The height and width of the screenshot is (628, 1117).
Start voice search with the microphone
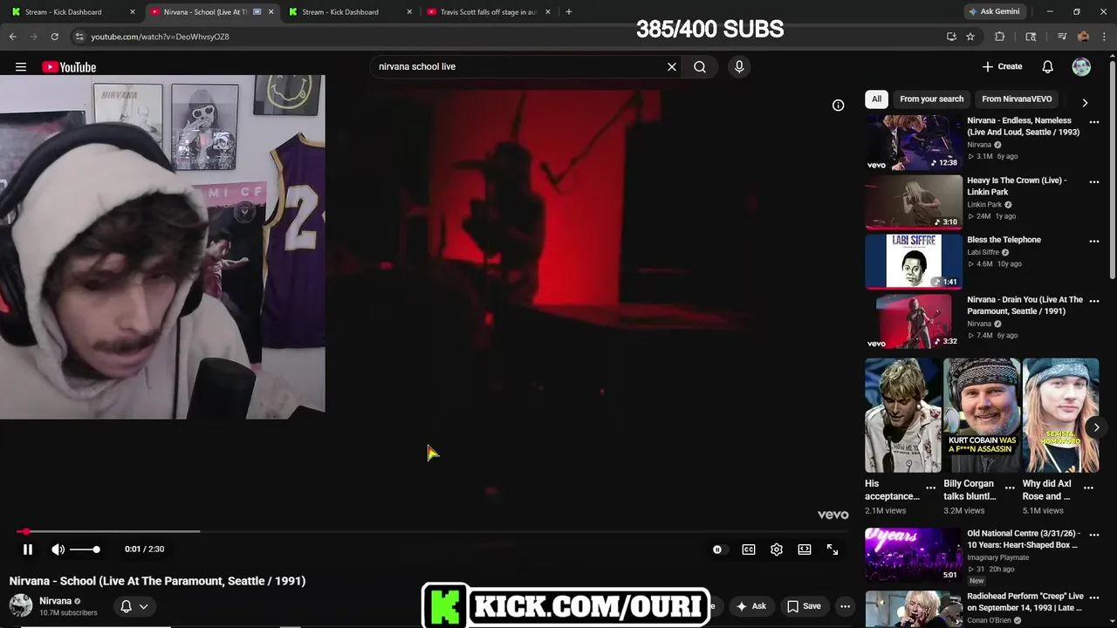point(739,66)
